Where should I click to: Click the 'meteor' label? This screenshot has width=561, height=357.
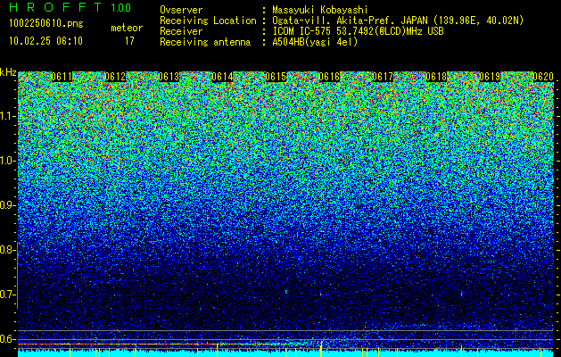point(127,28)
